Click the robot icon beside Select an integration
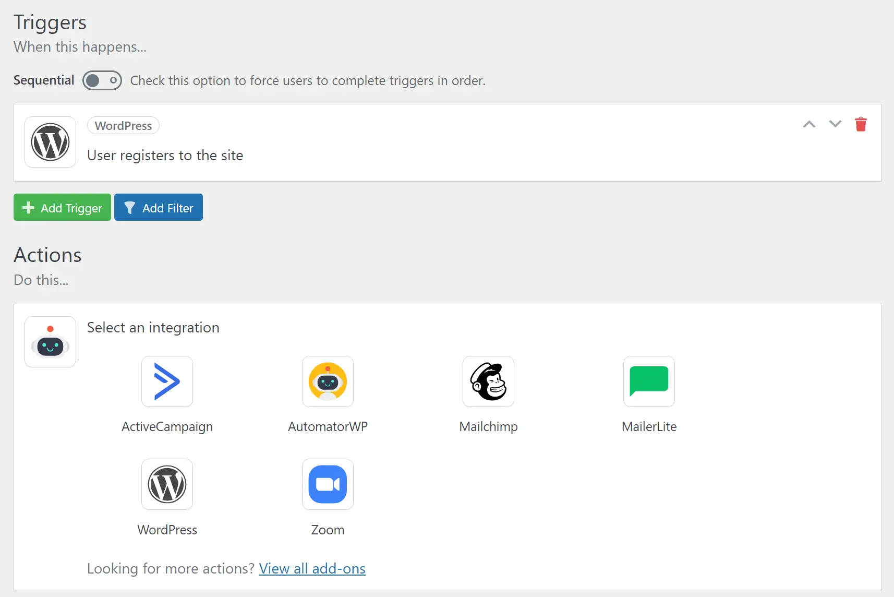Screen dimensions: 894x597 [x=51, y=342]
